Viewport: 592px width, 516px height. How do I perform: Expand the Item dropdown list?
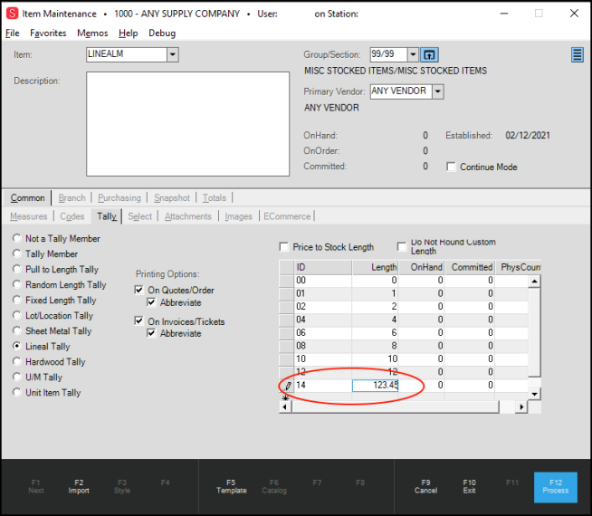click(172, 54)
